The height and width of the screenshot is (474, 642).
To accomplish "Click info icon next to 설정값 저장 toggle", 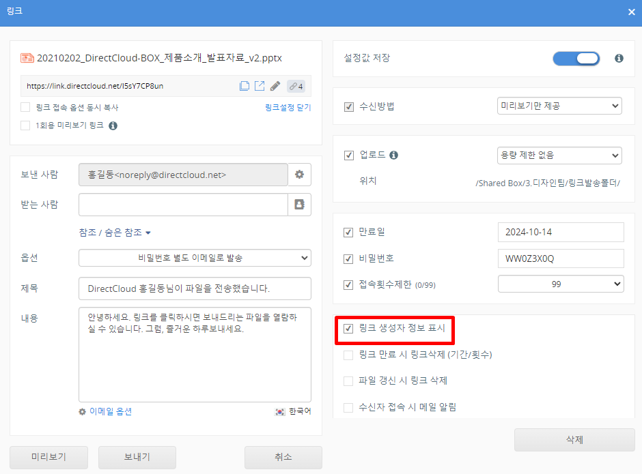I will coord(619,59).
